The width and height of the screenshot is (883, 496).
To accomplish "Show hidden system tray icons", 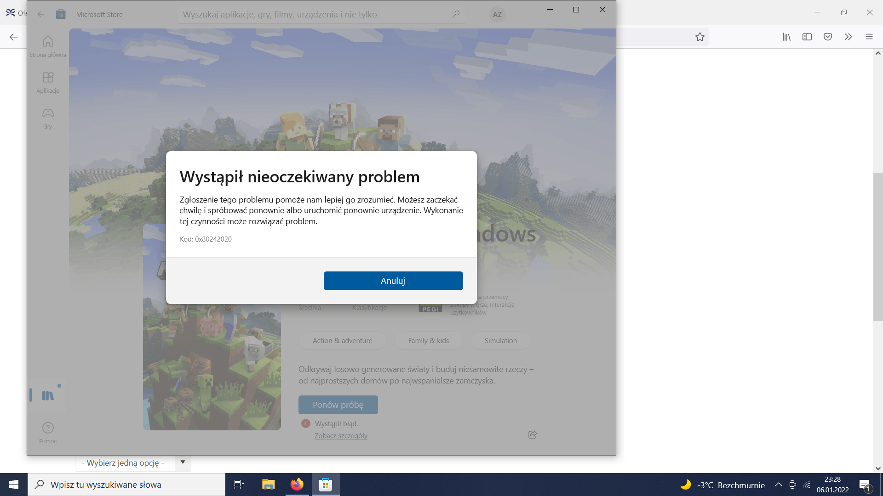I will [779, 485].
